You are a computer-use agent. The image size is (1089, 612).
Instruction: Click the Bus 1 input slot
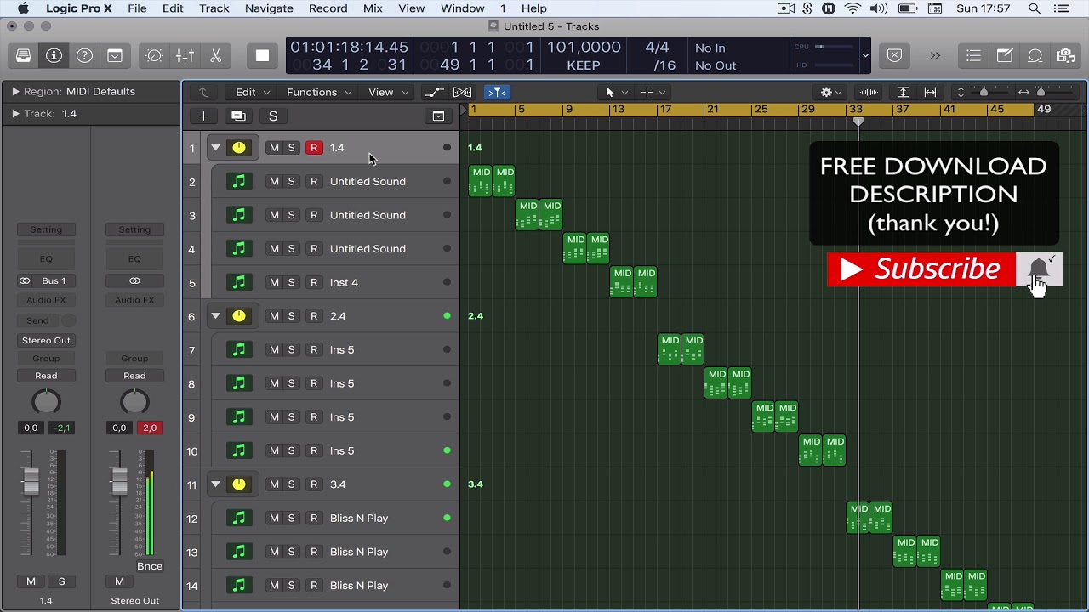[46, 280]
